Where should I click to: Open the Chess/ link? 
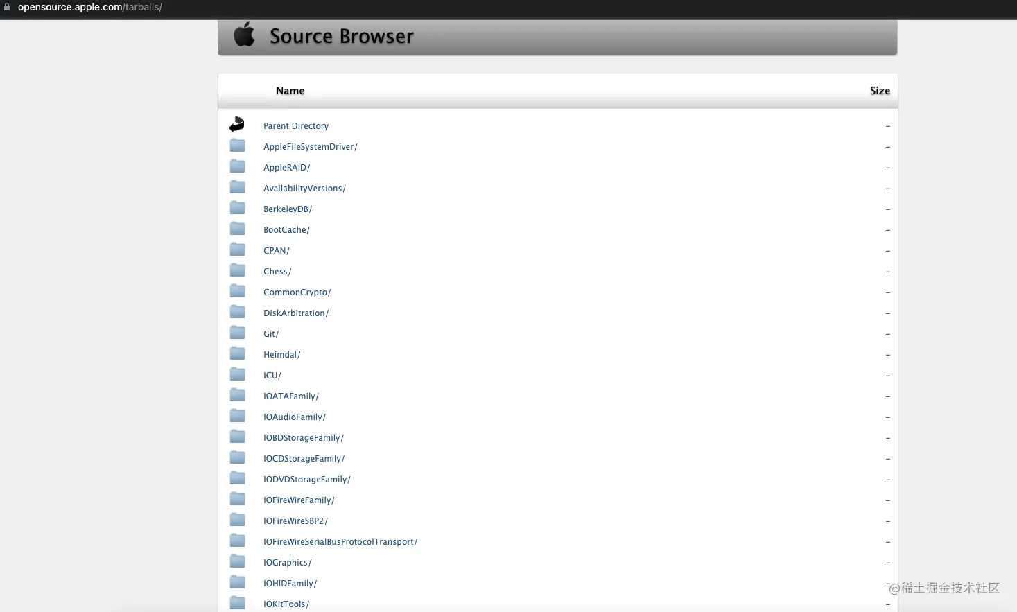(277, 272)
